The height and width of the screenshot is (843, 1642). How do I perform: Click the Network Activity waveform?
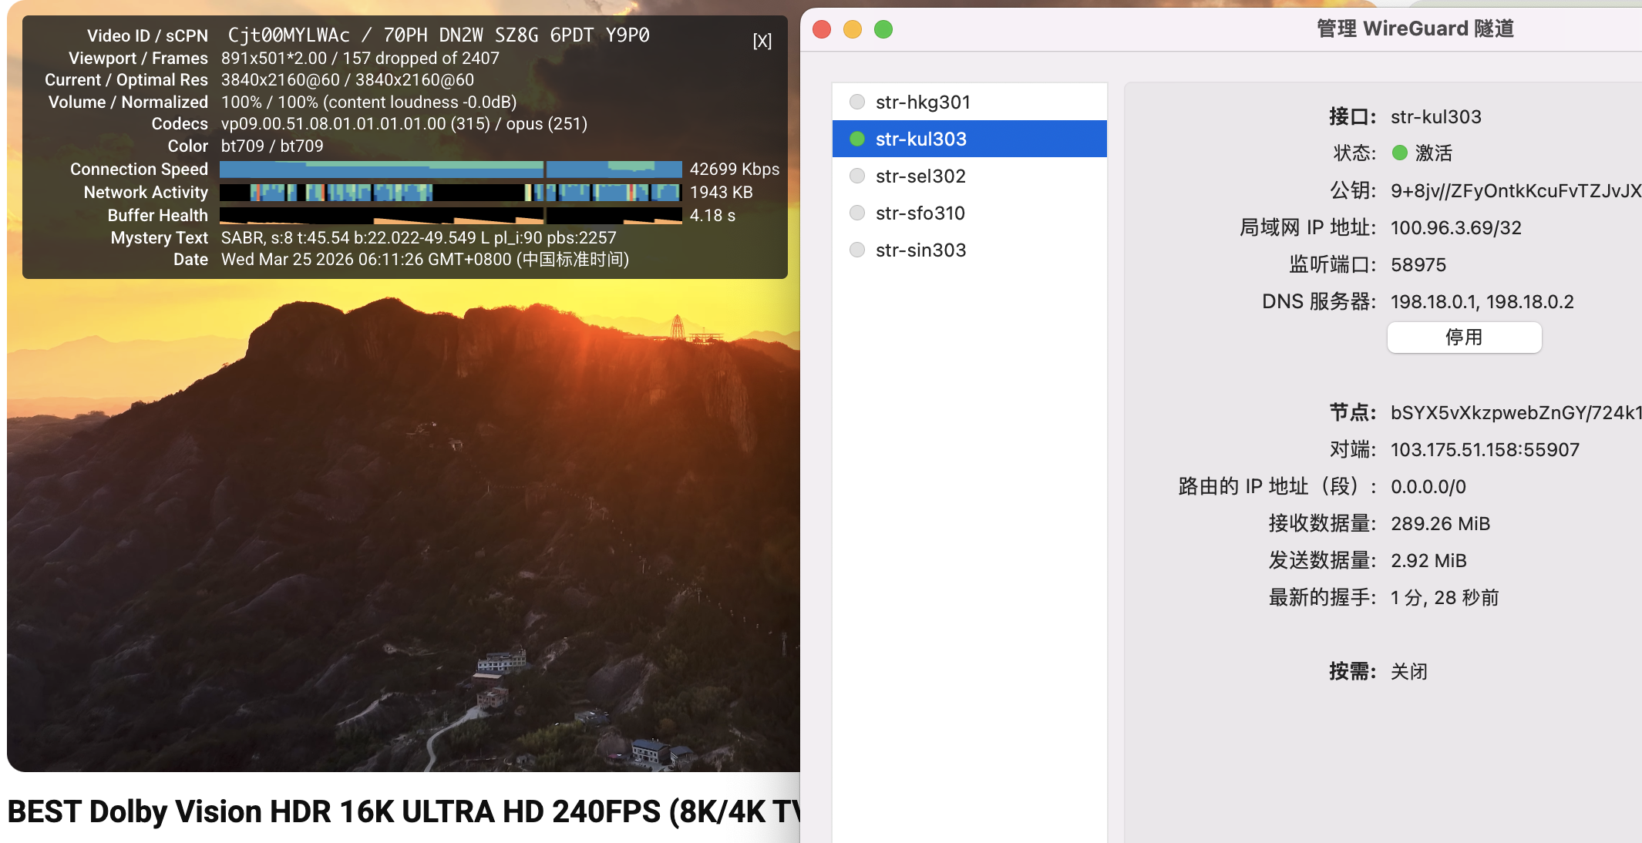pyautogui.click(x=451, y=192)
